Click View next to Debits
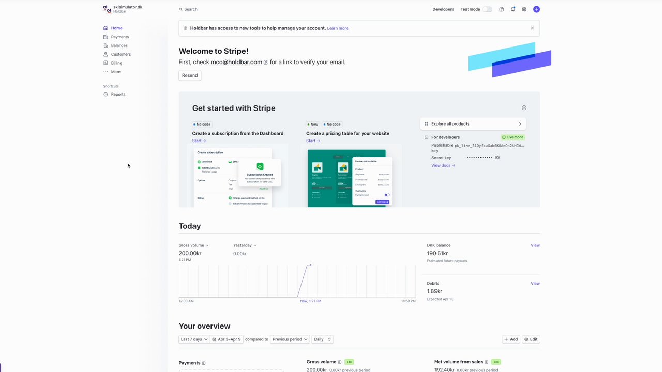 [x=535, y=283]
